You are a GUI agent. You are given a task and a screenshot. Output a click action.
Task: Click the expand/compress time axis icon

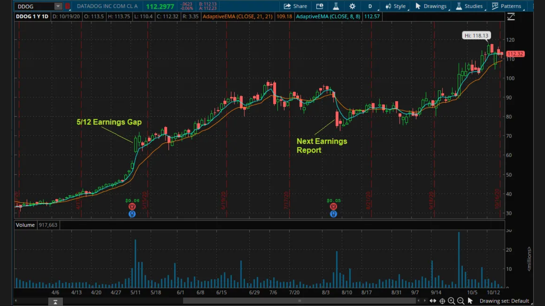click(x=433, y=301)
